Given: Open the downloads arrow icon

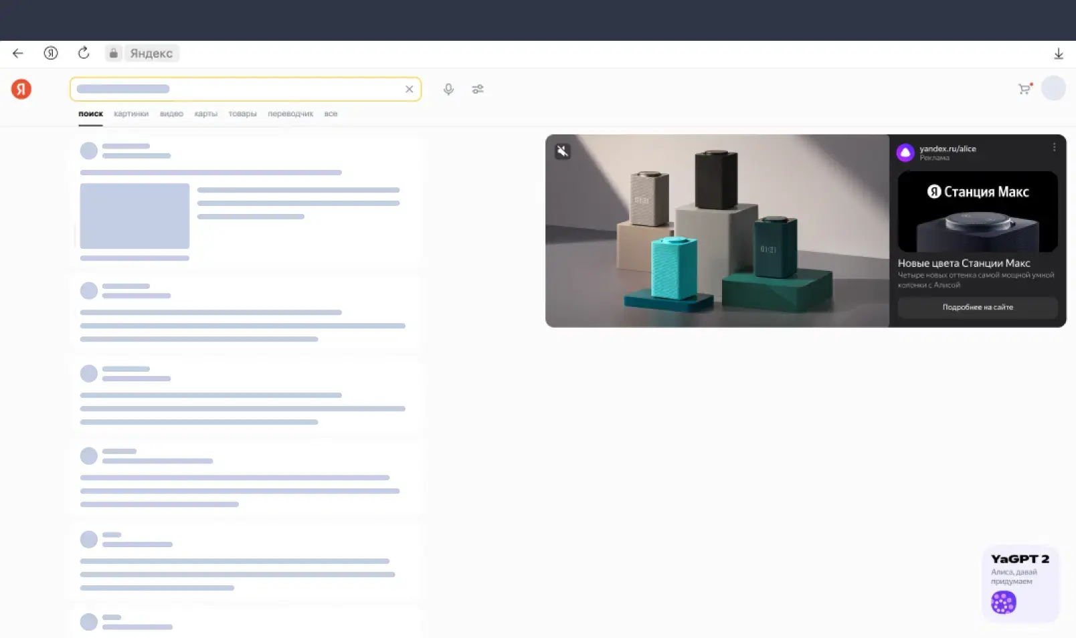Looking at the screenshot, I should [1059, 54].
